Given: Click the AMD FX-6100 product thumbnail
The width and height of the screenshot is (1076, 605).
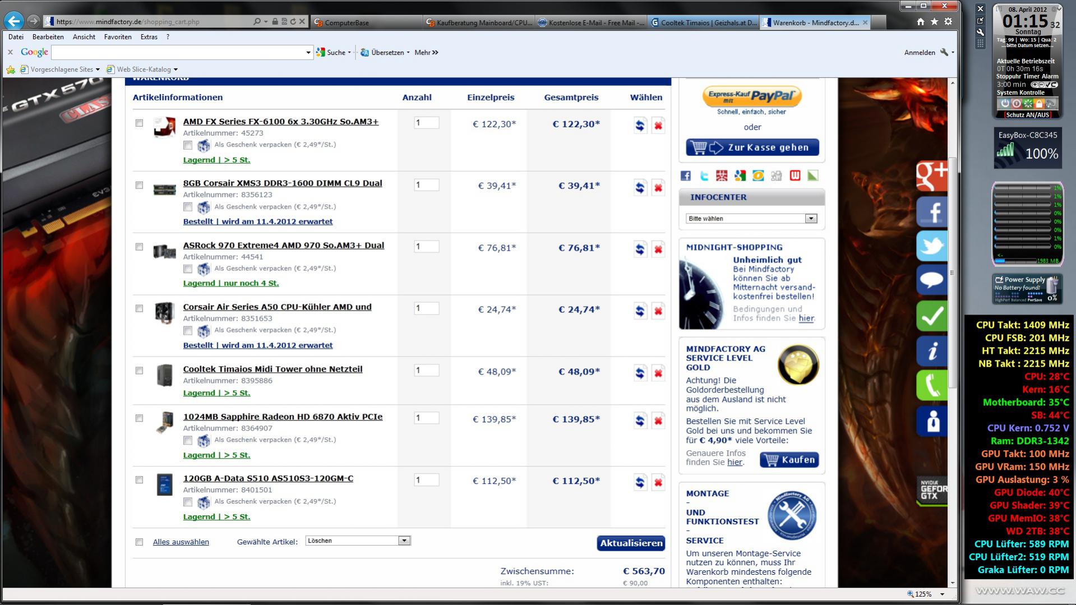Looking at the screenshot, I should pyautogui.click(x=164, y=127).
